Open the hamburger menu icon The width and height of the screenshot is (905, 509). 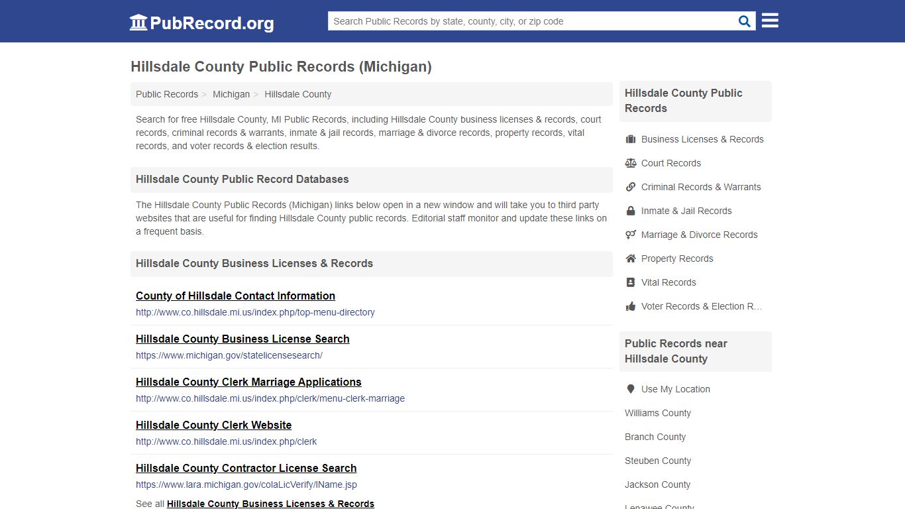[770, 21]
